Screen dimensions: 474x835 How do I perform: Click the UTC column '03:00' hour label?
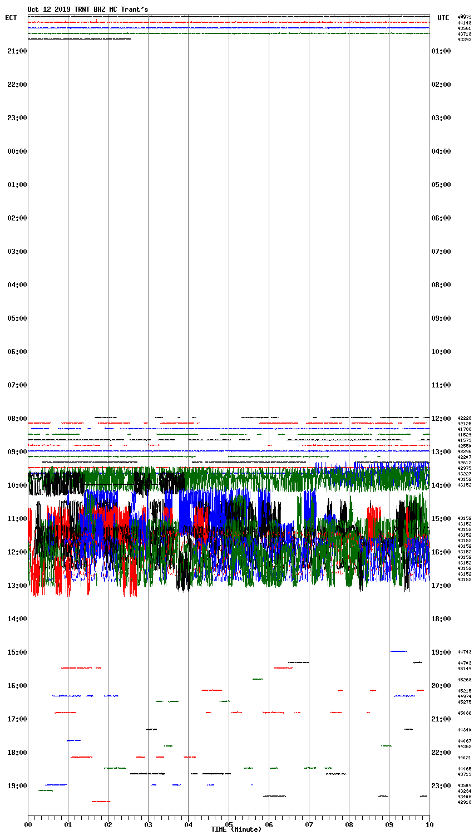coord(441,118)
